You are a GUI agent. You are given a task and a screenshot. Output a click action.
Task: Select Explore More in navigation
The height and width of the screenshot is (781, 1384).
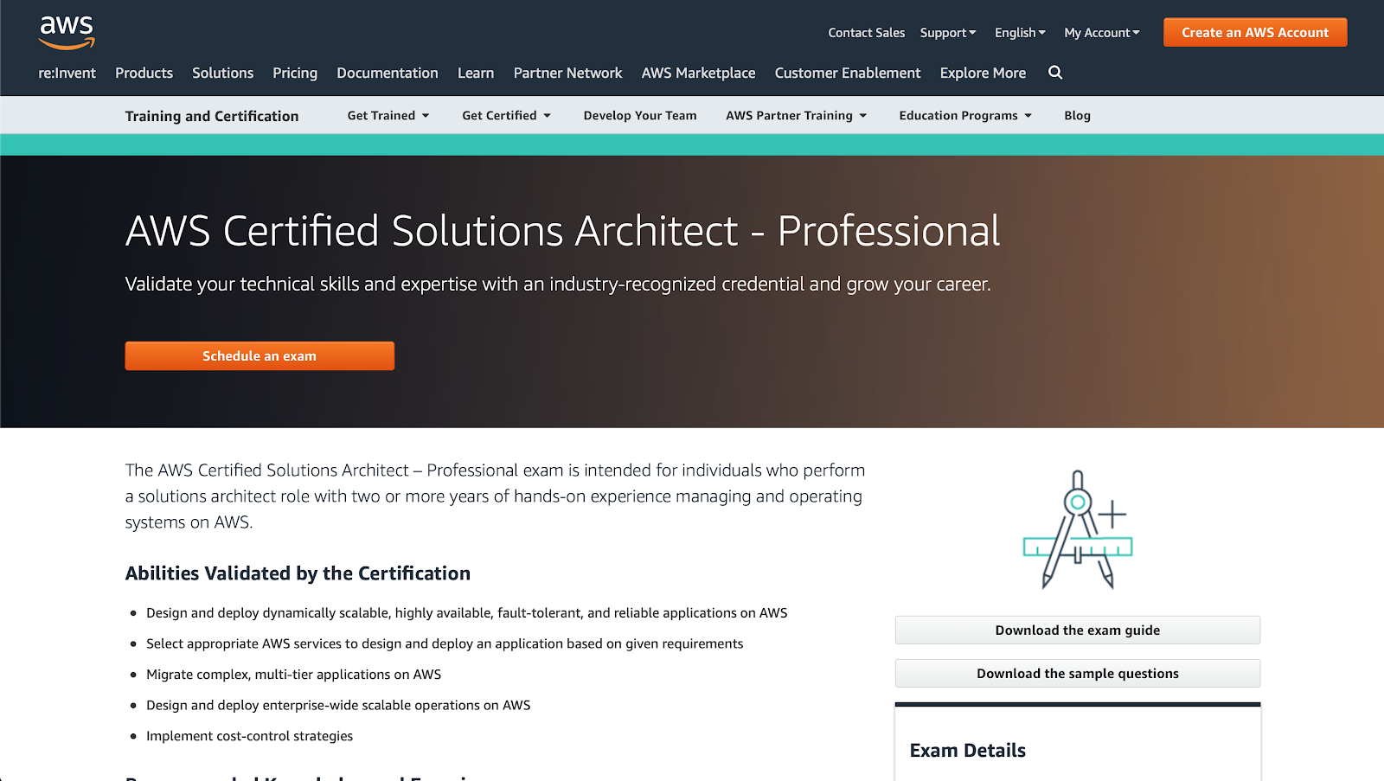pos(983,74)
